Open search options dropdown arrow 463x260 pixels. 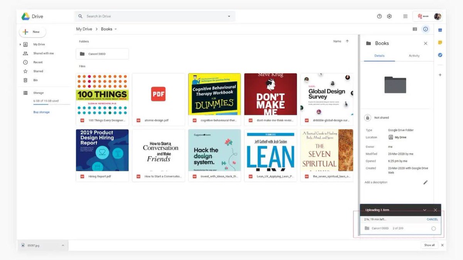(229, 16)
